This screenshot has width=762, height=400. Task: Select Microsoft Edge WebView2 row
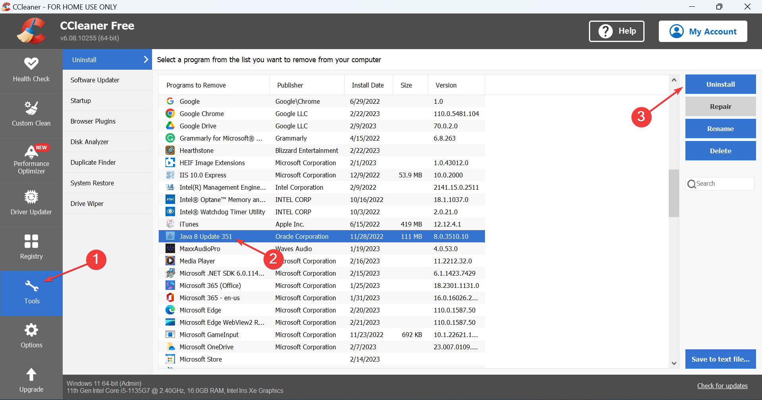[321, 322]
